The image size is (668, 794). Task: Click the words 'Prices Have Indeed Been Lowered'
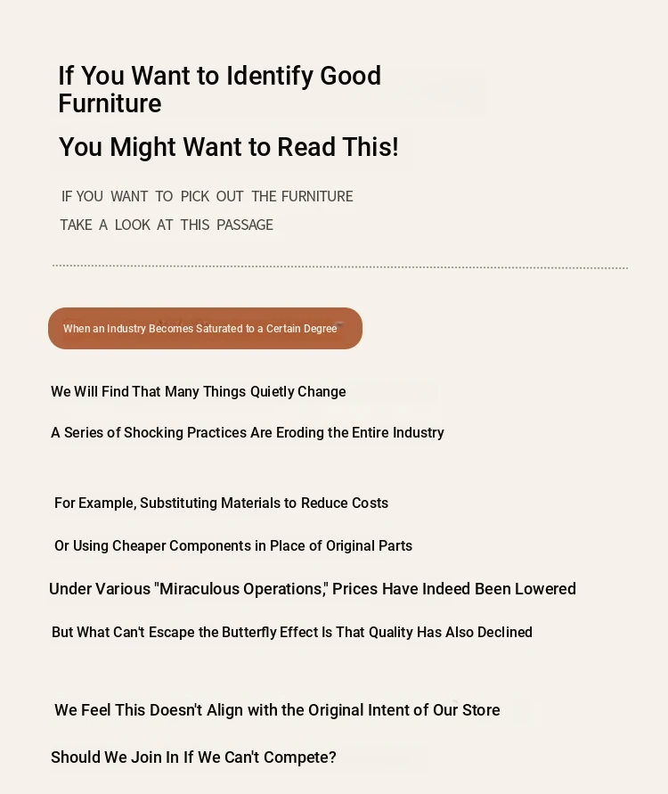pos(454,588)
